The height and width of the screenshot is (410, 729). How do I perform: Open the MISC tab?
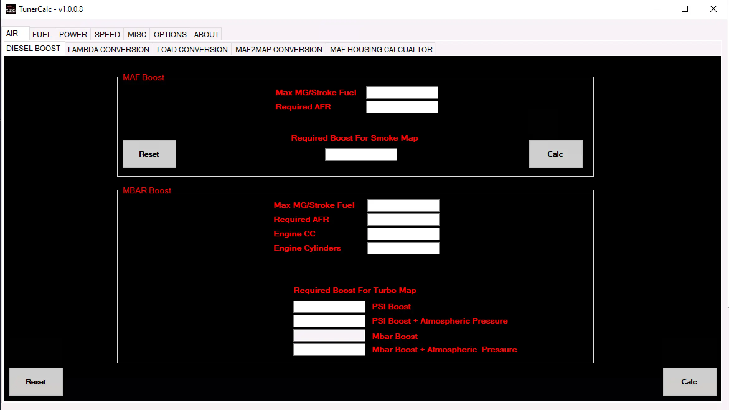click(x=137, y=34)
